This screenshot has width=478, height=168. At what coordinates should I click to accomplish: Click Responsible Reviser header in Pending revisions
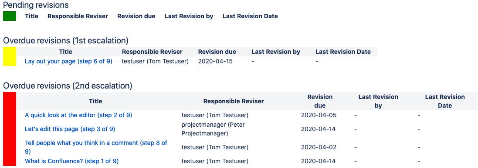coord(78,16)
